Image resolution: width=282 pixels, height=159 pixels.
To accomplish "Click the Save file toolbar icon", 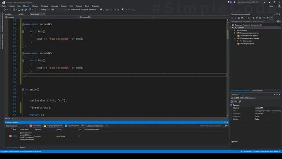I will (x=22, y=10).
